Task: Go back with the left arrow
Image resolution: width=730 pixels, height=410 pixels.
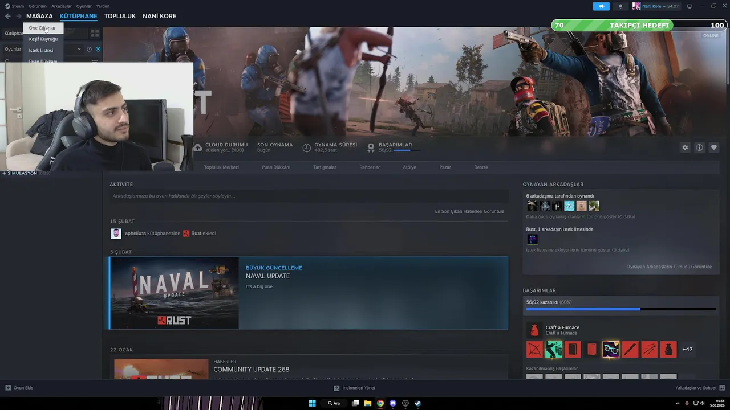Action: tap(8, 16)
